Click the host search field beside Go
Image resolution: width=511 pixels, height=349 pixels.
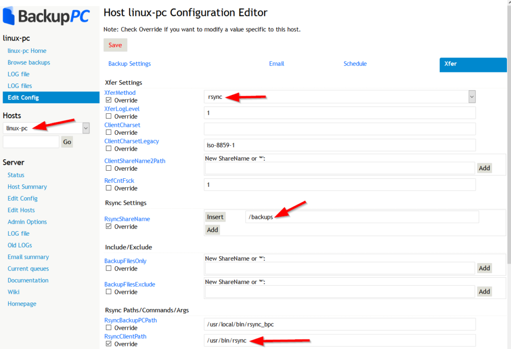[31, 142]
